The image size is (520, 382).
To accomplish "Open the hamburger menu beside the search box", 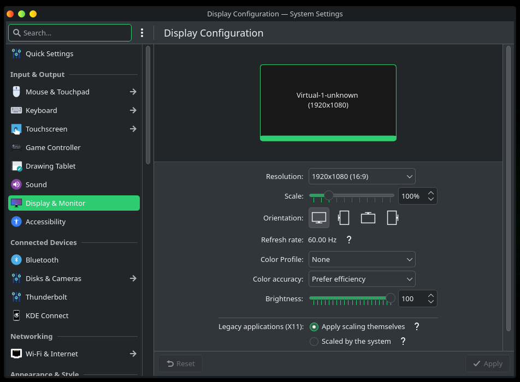I will (142, 33).
